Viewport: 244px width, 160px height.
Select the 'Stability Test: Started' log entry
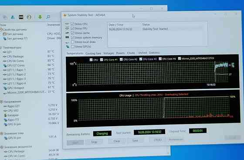pyautogui.click(x=156, y=29)
